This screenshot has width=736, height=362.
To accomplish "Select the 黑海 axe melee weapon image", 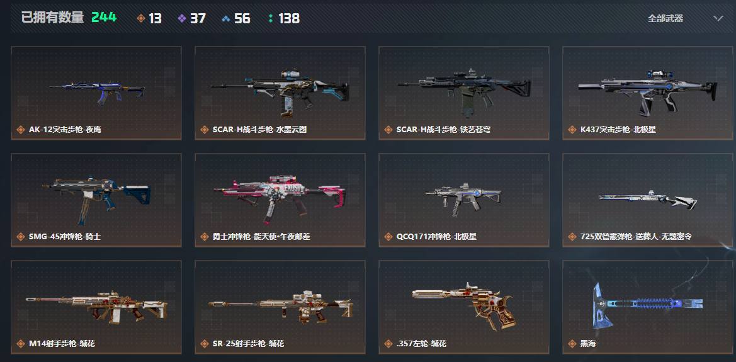I will tap(647, 306).
